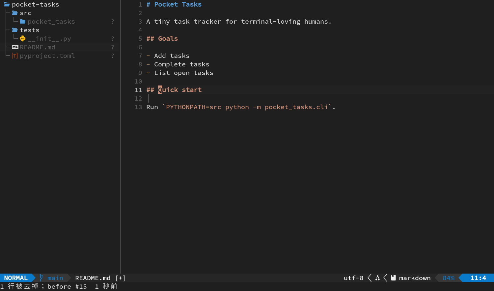This screenshot has height=291, width=494.
Task: Click the '- List open tasks' list item
Action: 180,73
